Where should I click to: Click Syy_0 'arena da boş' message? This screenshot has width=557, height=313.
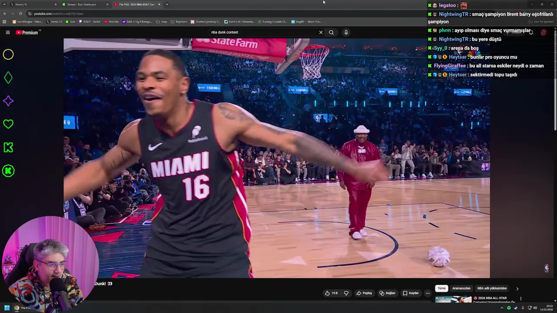465,48
